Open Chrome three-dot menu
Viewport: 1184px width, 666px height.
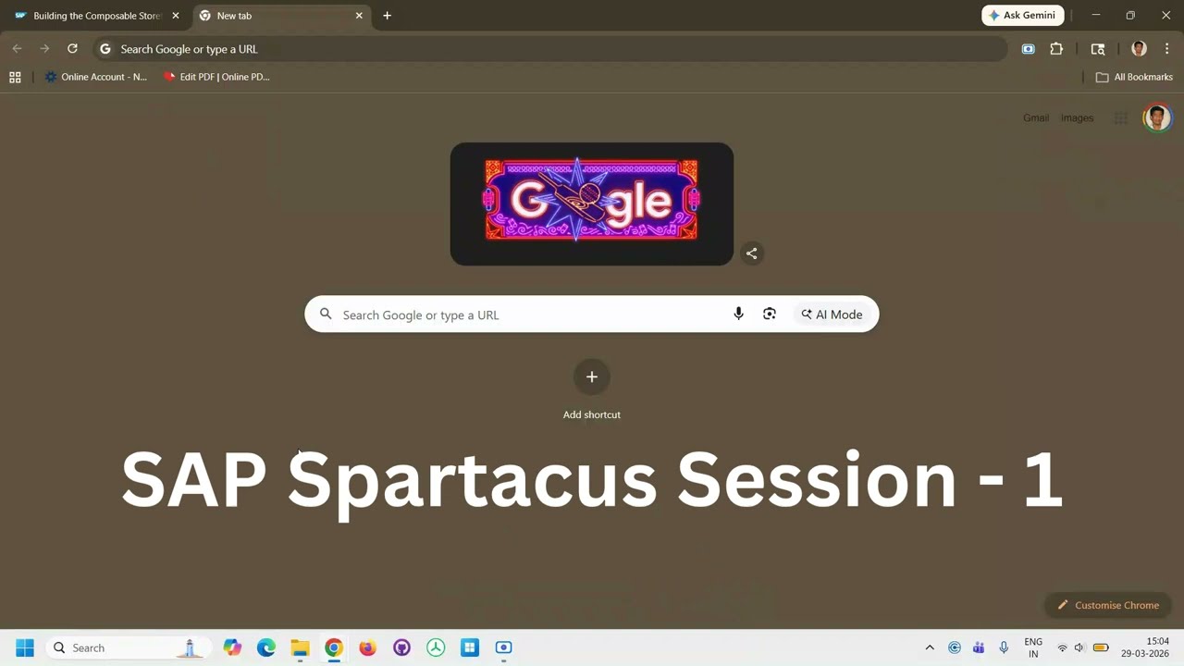1166,49
